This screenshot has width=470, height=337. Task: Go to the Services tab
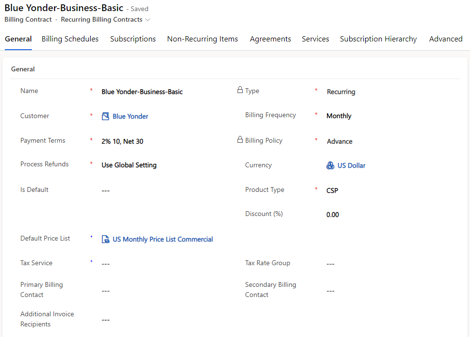click(315, 39)
